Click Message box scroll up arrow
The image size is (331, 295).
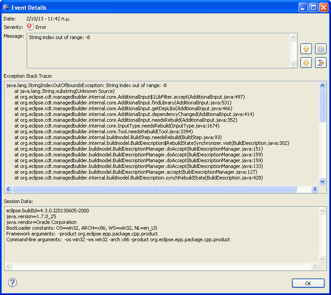pos(293,38)
